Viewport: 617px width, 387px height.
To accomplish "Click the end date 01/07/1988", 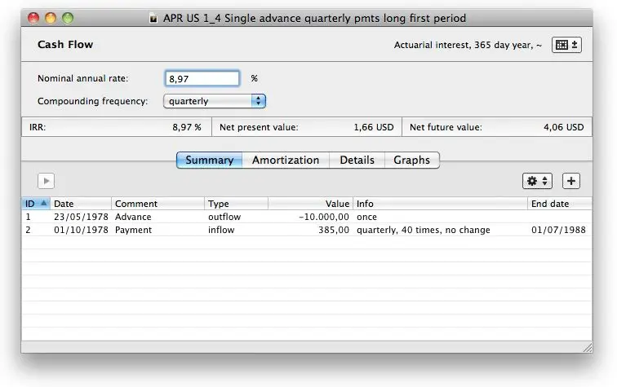I will tap(558, 230).
